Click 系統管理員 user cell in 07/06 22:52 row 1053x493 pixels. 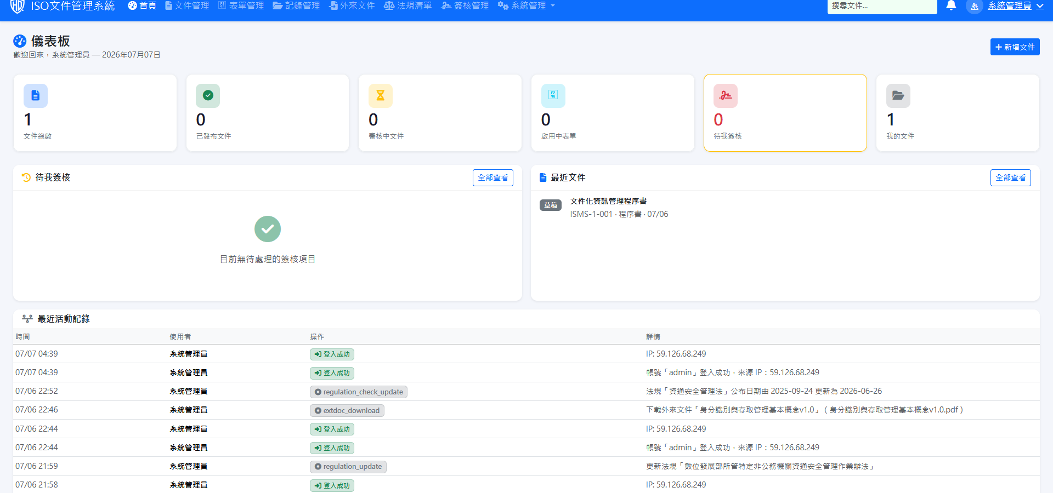189,391
